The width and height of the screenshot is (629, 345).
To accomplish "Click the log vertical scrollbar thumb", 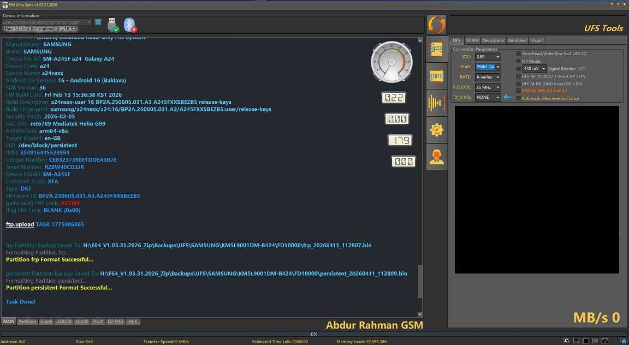I will point(420,281).
